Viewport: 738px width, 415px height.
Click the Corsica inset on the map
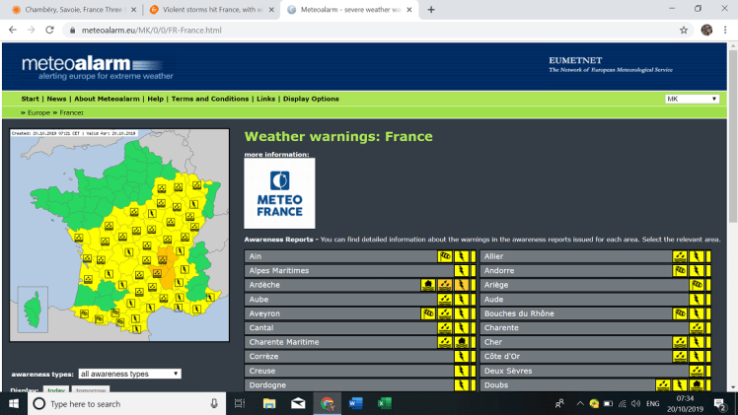click(33, 310)
